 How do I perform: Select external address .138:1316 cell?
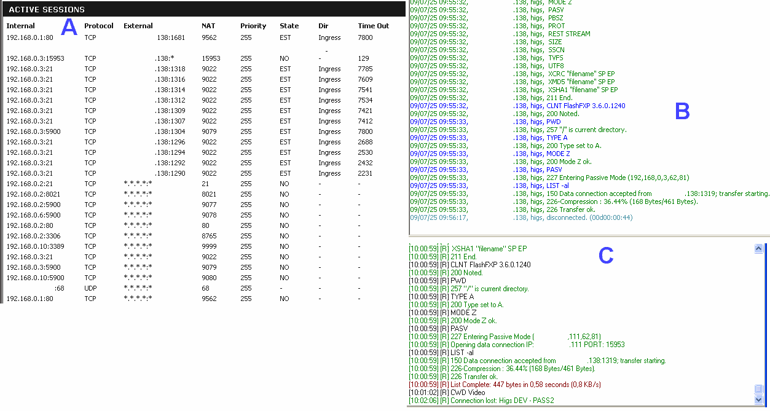(x=170, y=79)
